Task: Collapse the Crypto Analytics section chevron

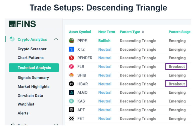Action: (56, 39)
